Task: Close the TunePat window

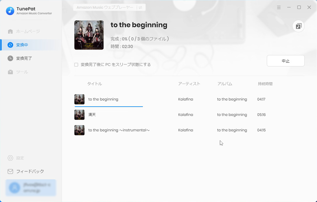Action: pos(309,8)
